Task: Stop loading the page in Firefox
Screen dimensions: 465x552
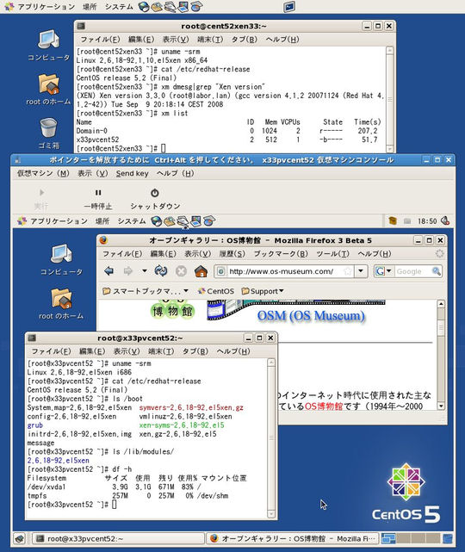Action: pos(181,271)
